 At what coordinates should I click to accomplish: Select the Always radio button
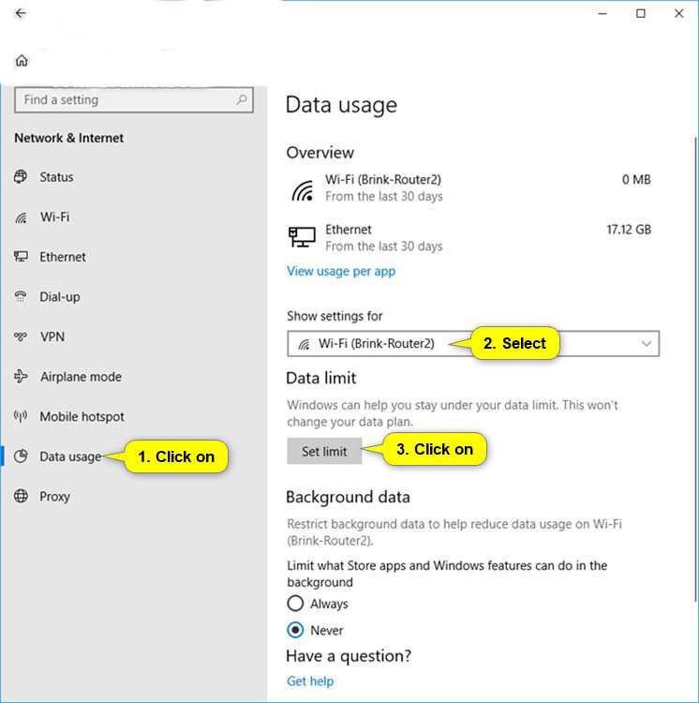(x=296, y=604)
